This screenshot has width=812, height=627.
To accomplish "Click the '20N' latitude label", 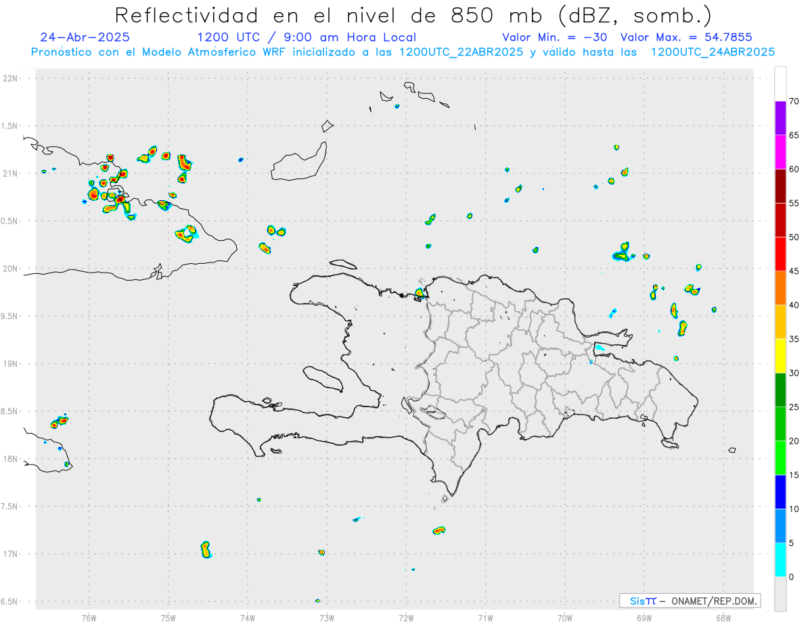I will click(11, 269).
